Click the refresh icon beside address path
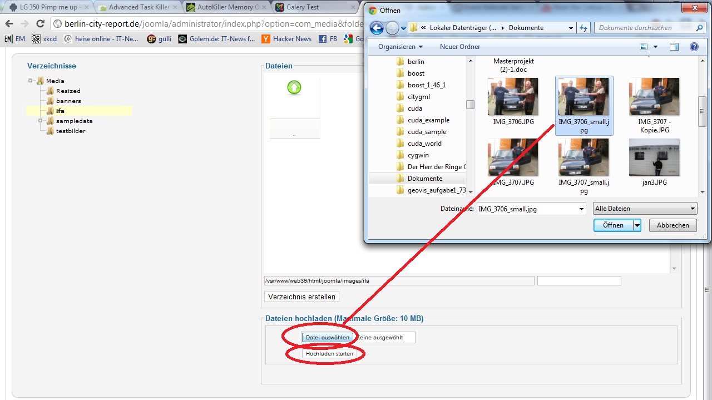The width and height of the screenshot is (712, 400). 584,28
